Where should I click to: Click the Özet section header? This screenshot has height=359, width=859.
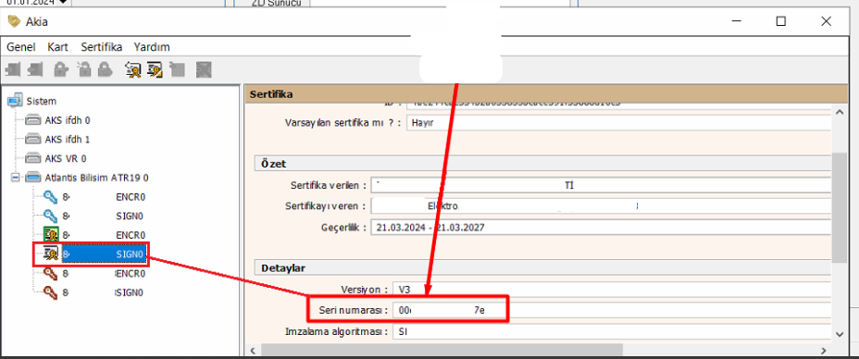542,164
